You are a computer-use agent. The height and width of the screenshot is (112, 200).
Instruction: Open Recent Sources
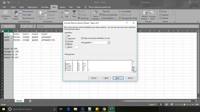(27, 18)
